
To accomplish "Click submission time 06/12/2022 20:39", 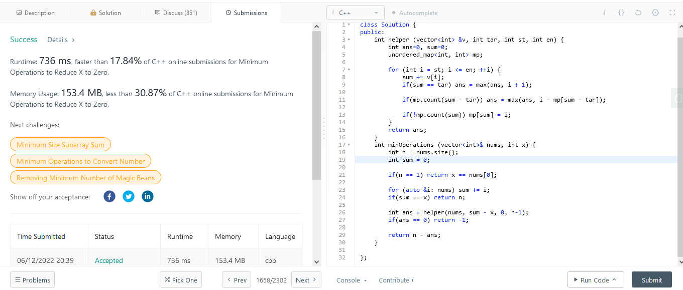I will point(45,260).
